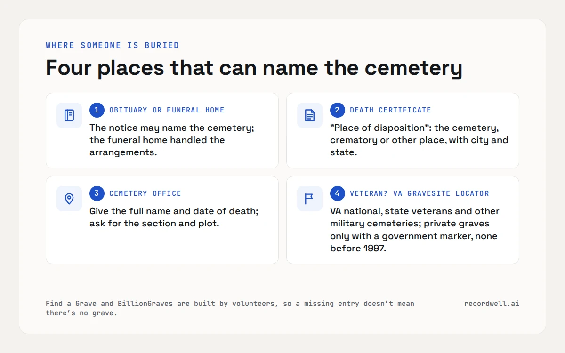This screenshot has height=353, width=565.
Task: Select the "VETERAN? VA GRAVESITE LOCATOR" heading
Action: tap(420, 193)
